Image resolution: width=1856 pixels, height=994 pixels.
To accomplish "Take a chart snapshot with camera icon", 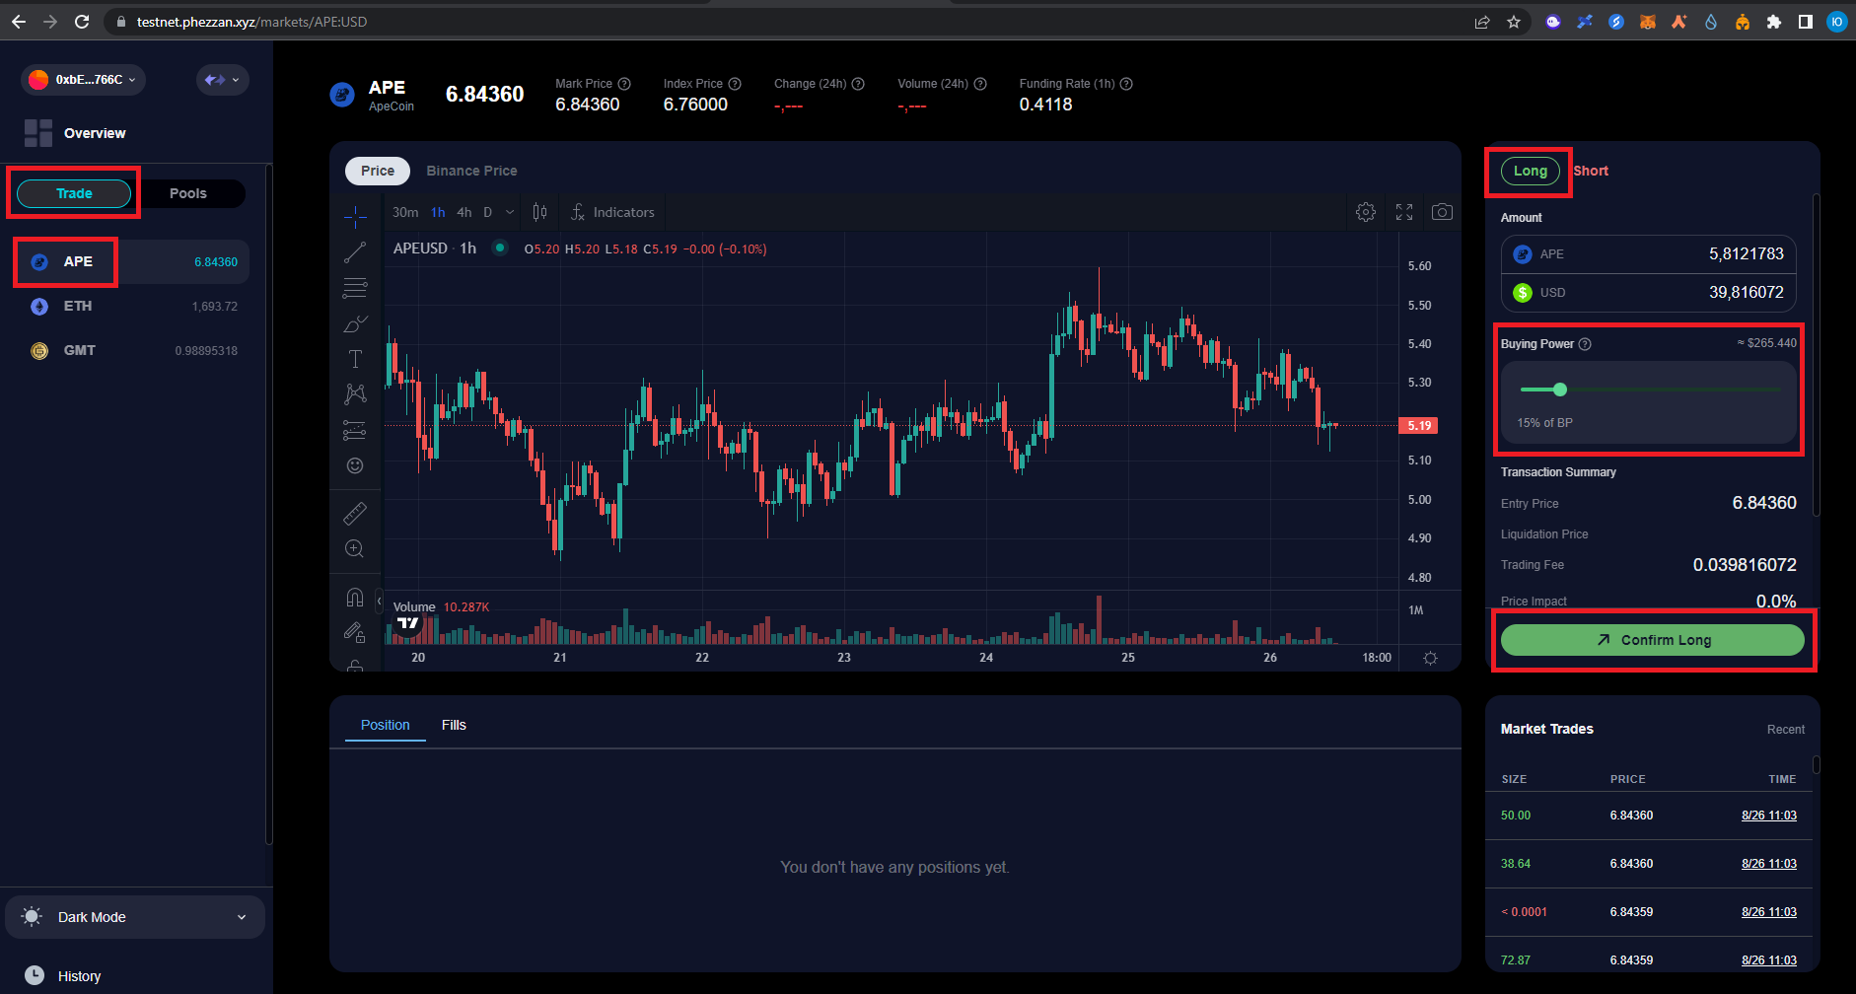I will (x=1442, y=212).
